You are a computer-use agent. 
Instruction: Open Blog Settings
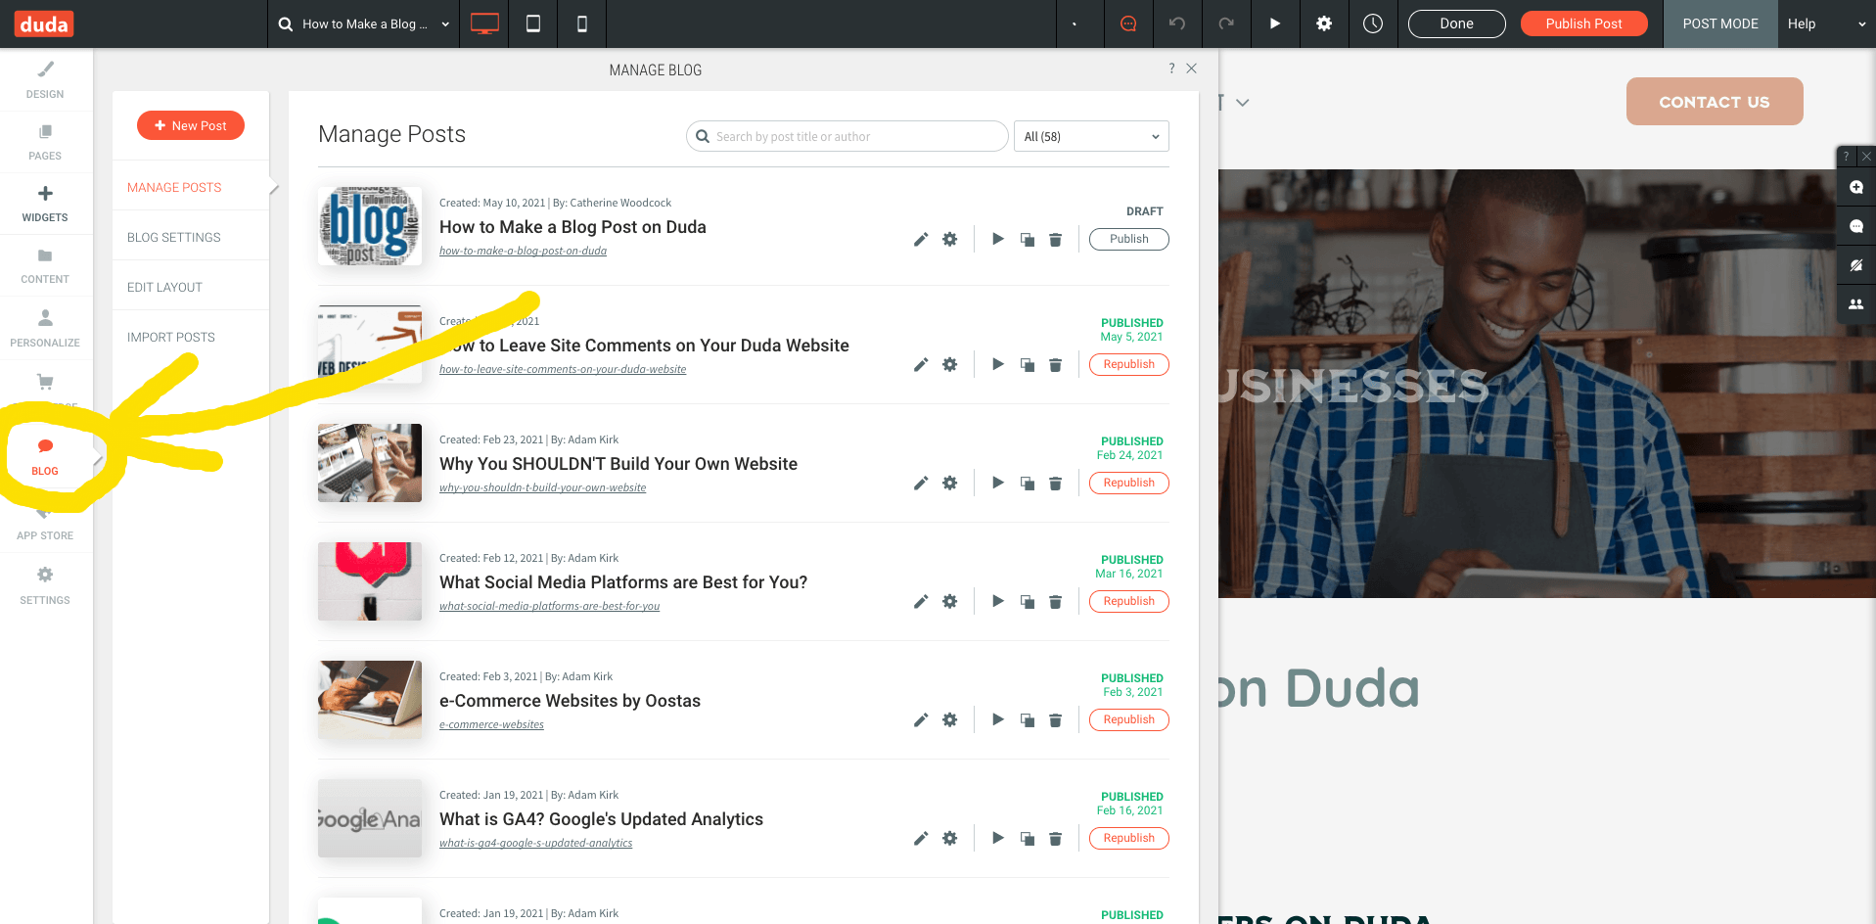point(173,237)
